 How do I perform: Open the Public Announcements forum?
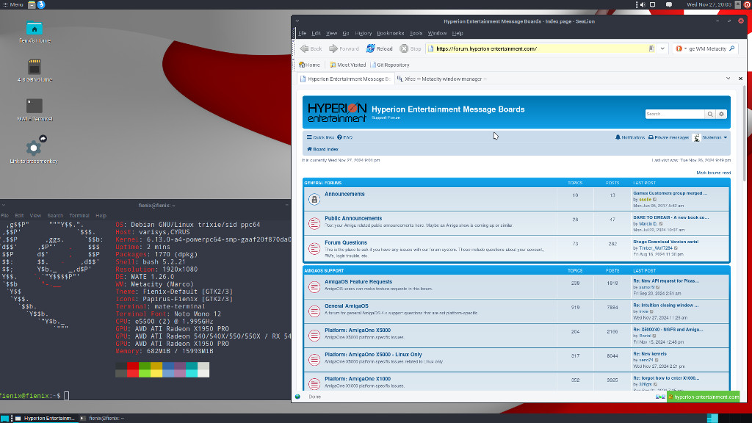click(353, 218)
